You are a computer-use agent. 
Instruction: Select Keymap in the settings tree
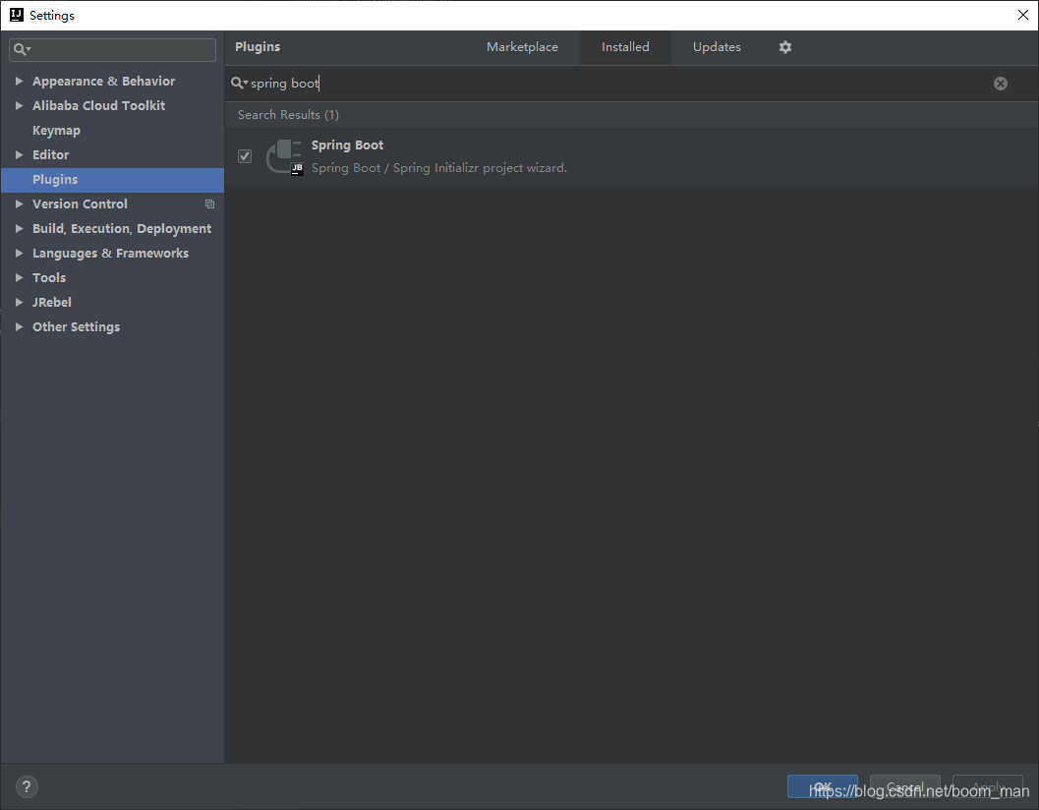point(56,131)
